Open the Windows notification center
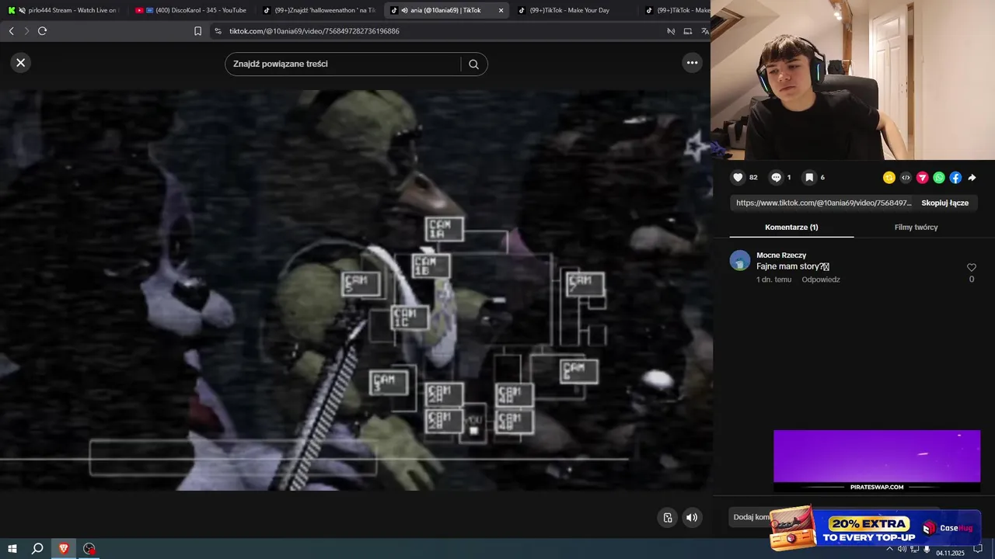This screenshot has height=559, width=995. pyautogui.click(x=978, y=549)
